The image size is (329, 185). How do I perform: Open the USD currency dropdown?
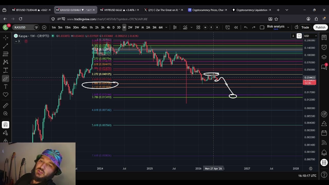pos(310,36)
